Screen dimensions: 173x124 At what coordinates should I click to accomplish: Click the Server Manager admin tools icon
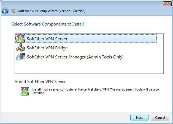(x=20, y=57)
